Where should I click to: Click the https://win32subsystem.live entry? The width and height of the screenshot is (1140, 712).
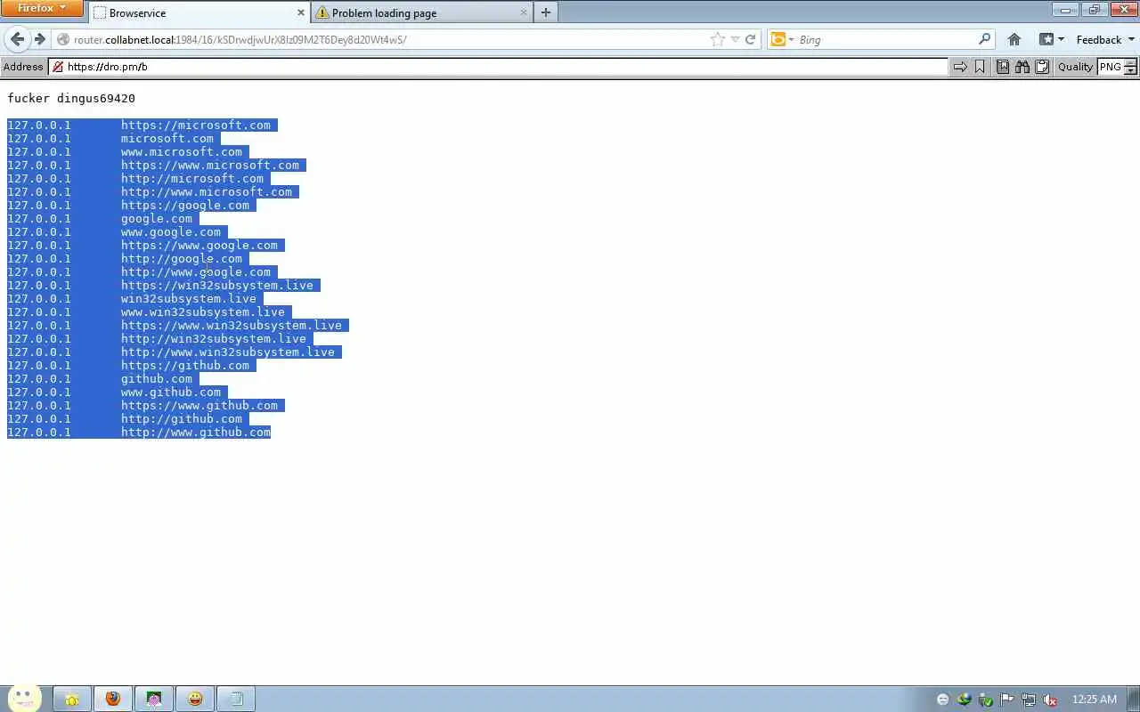click(x=217, y=286)
